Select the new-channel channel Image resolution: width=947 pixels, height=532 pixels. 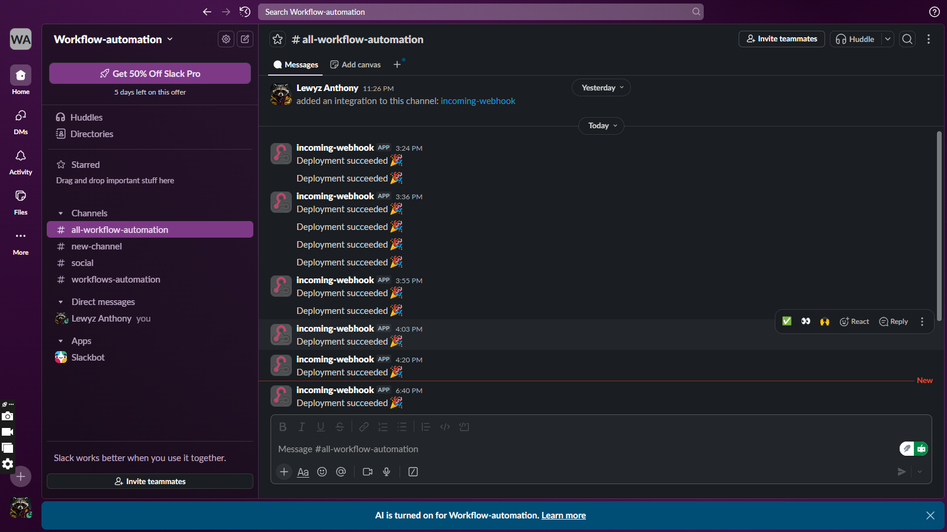coord(96,246)
